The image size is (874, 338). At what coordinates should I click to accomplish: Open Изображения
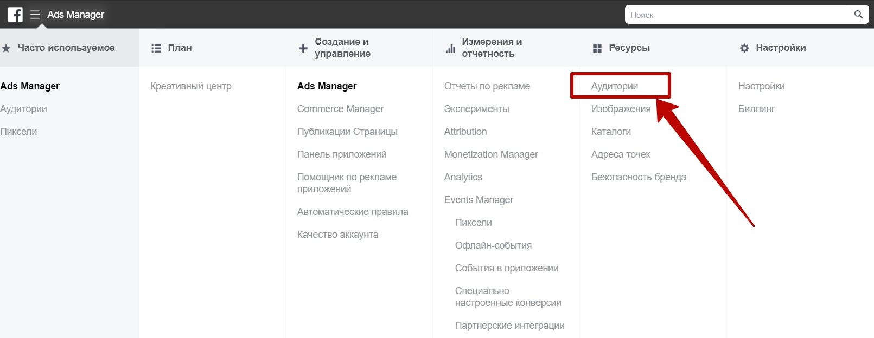[x=621, y=109]
